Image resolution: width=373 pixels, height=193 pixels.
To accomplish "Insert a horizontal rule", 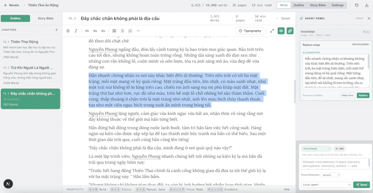I will pos(138,31).
